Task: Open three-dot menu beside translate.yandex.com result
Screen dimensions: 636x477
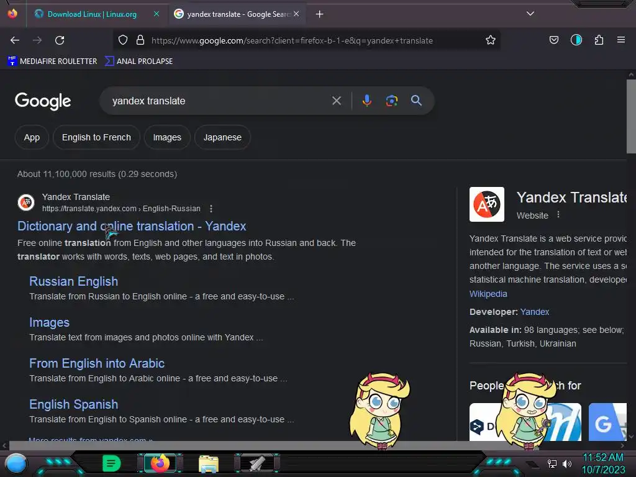Action: point(211,209)
